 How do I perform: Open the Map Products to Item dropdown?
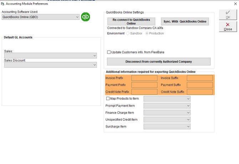click(x=167, y=99)
